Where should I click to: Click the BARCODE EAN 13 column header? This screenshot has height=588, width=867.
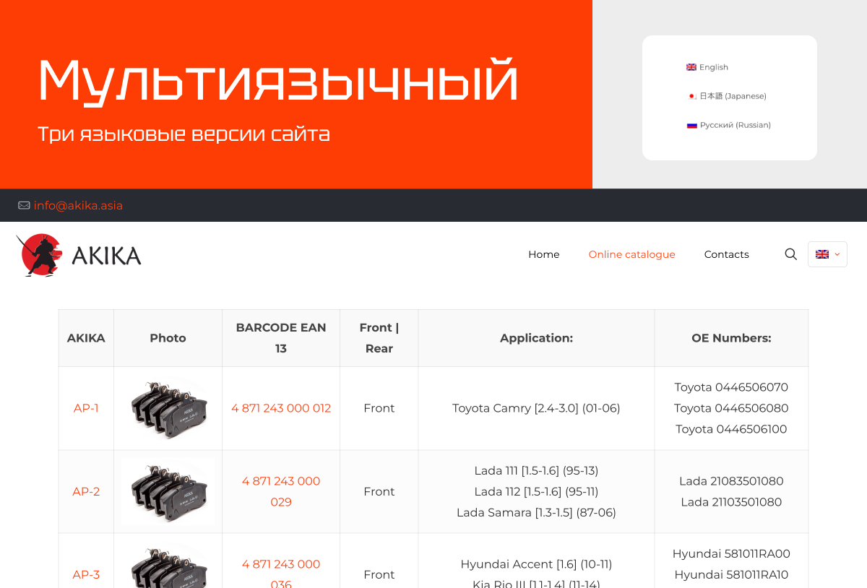point(281,338)
